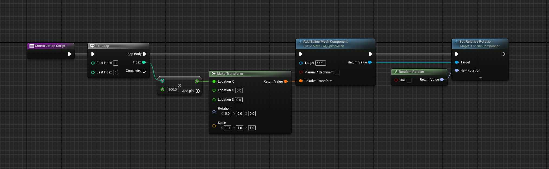Click the Location X input pin

[x=214, y=82]
